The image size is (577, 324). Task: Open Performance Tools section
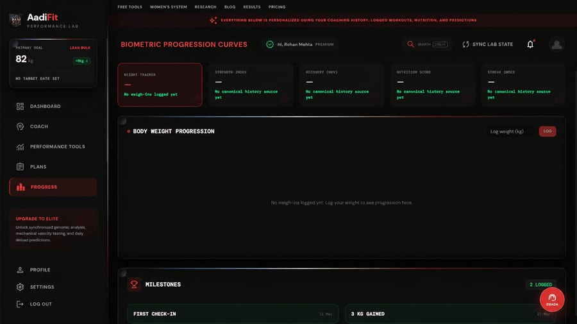(53, 146)
